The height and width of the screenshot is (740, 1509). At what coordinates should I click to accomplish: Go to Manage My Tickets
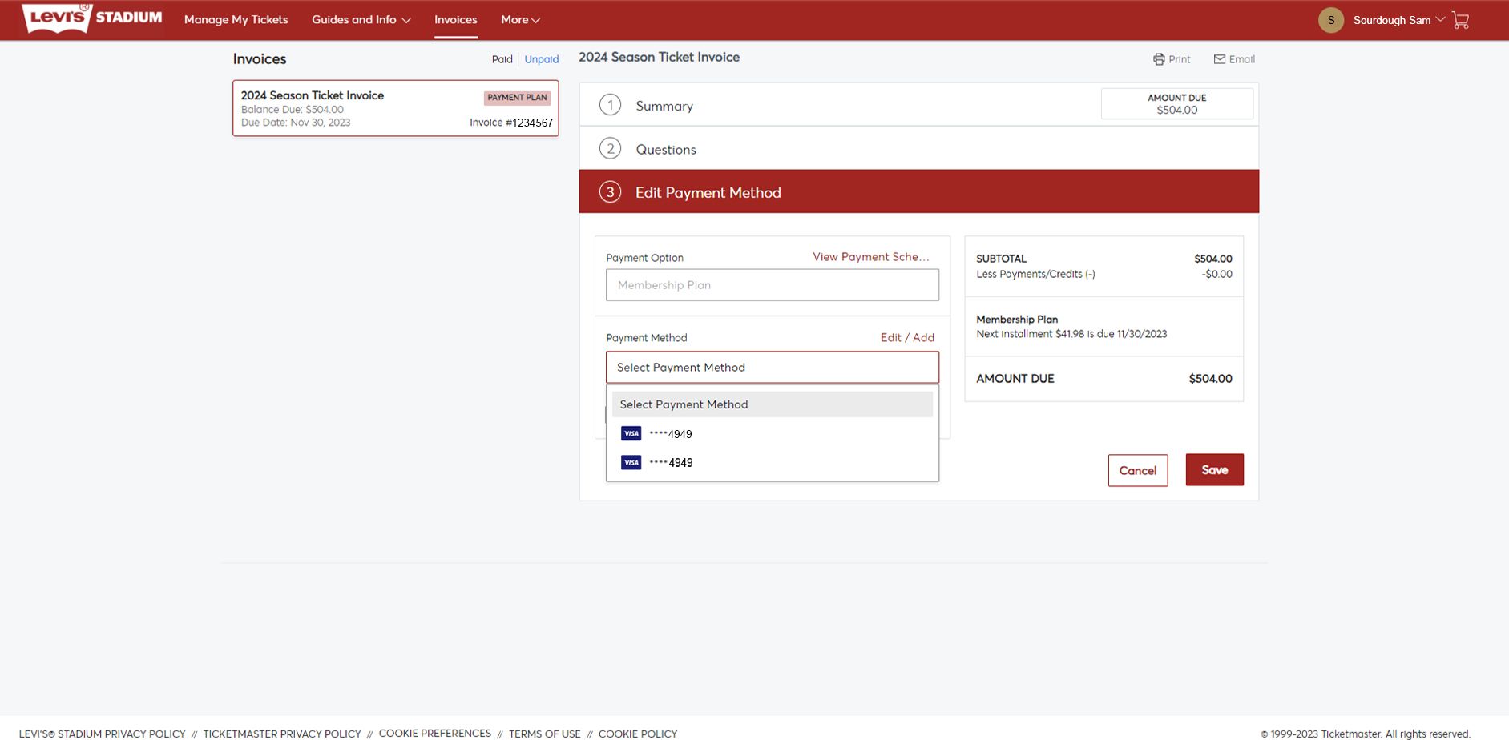[x=236, y=20]
